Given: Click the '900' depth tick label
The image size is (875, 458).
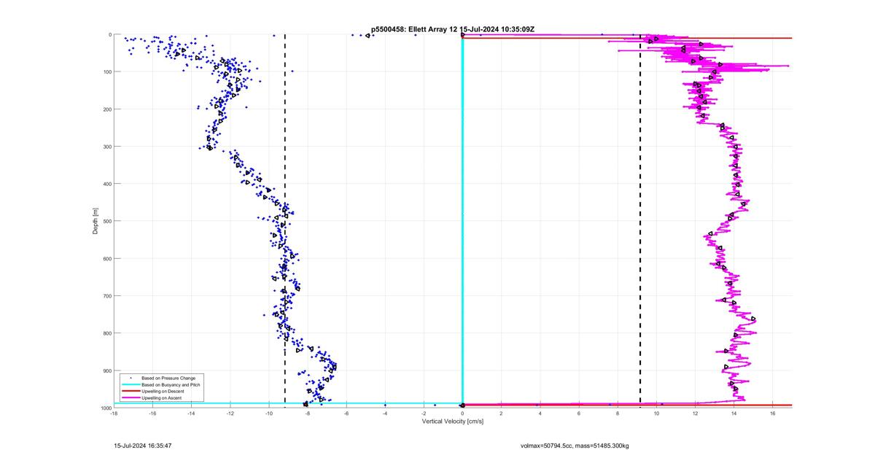Looking at the screenshot, I should coord(106,370).
